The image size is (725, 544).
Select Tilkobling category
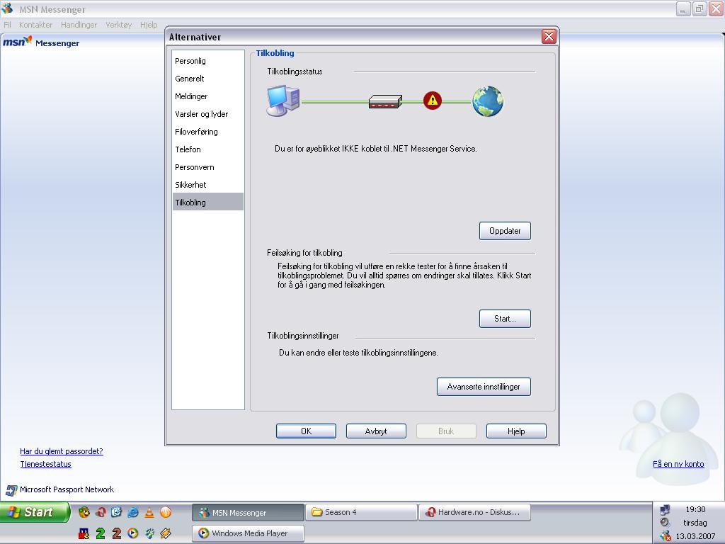pyautogui.click(x=208, y=202)
